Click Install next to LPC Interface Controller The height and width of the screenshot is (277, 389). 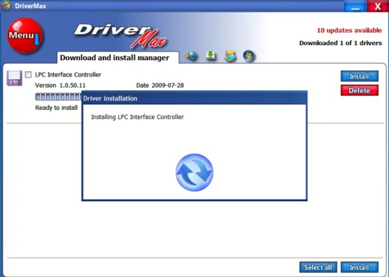click(x=359, y=76)
